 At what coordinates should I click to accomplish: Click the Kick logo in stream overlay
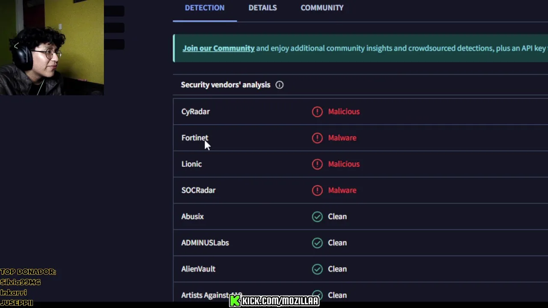(x=235, y=301)
